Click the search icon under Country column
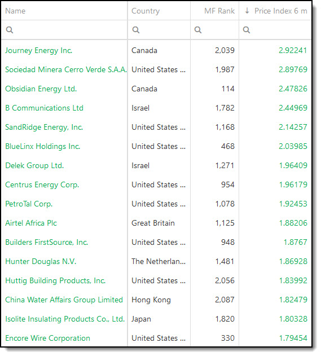321x356 pixels. point(136,30)
